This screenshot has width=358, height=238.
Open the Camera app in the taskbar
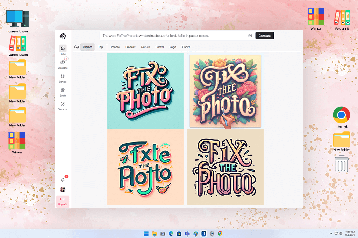163,233
